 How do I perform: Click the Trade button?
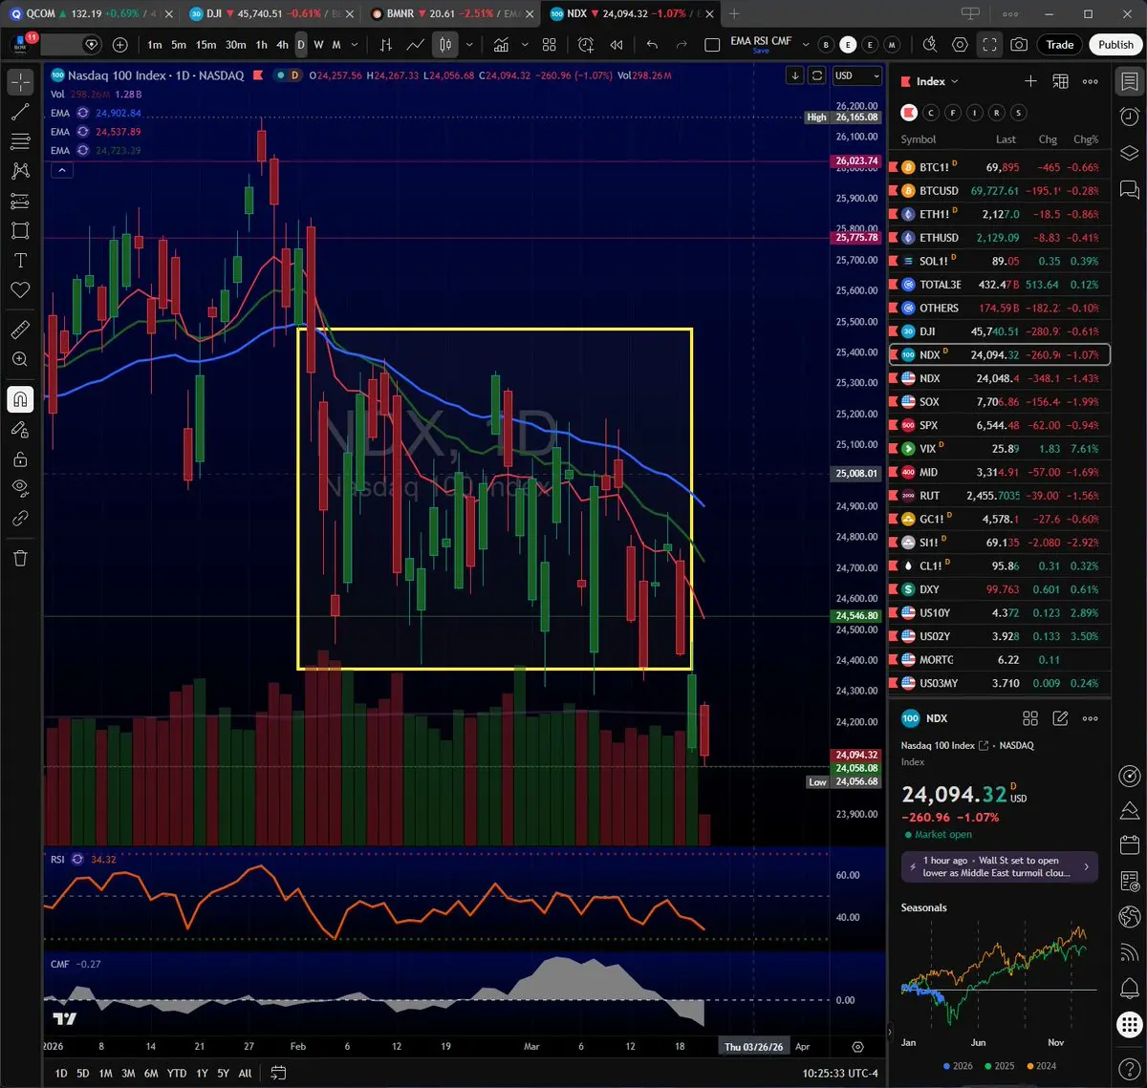point(1060,45)
